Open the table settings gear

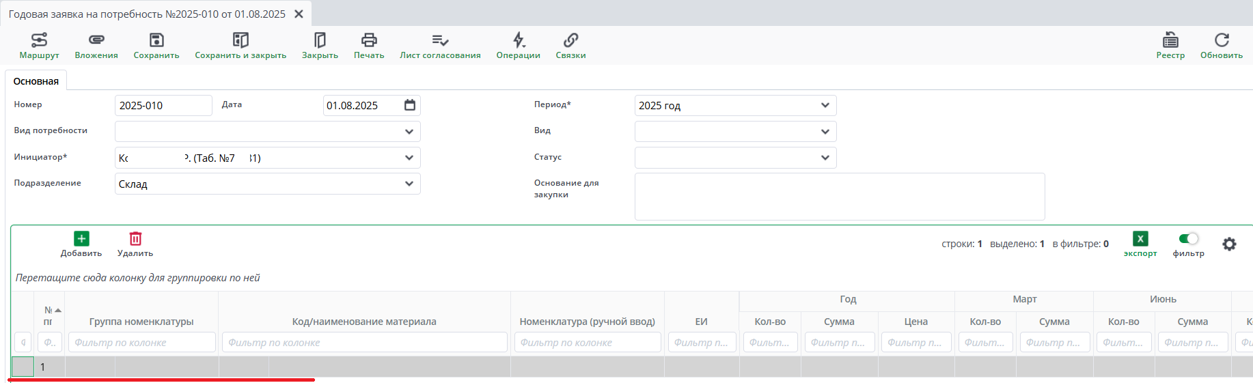(1229, 244)
